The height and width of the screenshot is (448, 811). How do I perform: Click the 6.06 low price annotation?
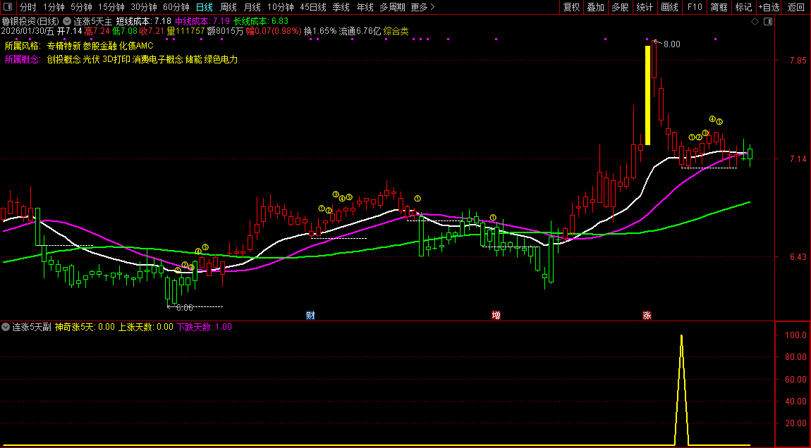[x=185, y=307]
